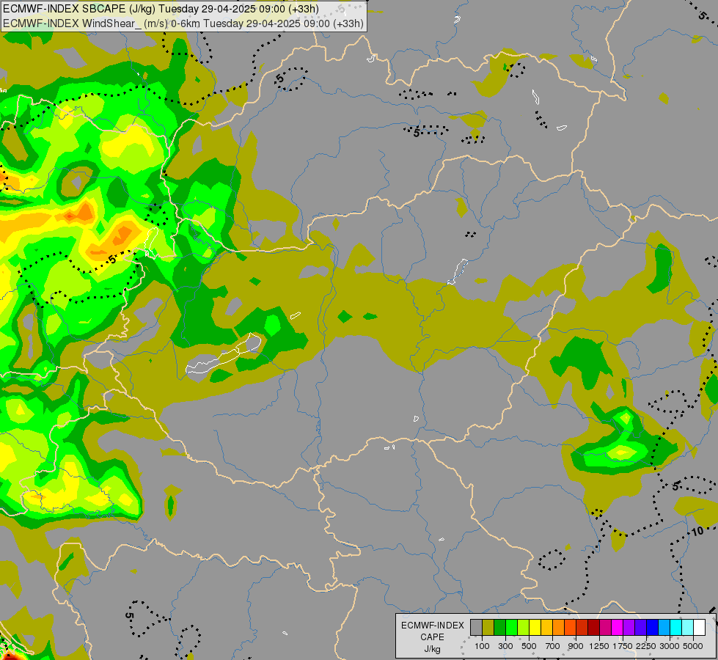The height and width of the screenshot is (660, 718).
Task: Pick the dark green legend swatch
Action: click(499, 628)
